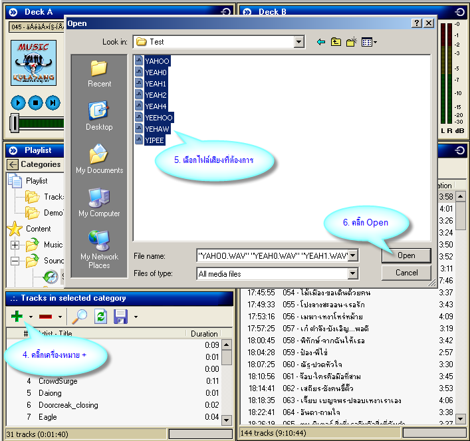
Task: Click the Back arrow in Open dialog
Action: point(320,42)
